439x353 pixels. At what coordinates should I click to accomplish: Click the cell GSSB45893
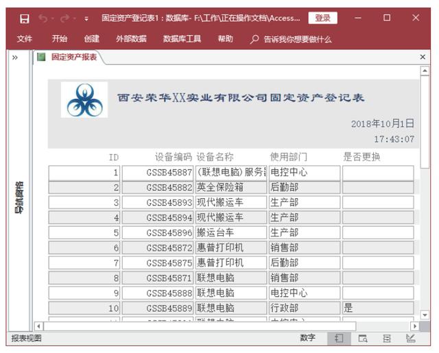[x=158, y=202]
